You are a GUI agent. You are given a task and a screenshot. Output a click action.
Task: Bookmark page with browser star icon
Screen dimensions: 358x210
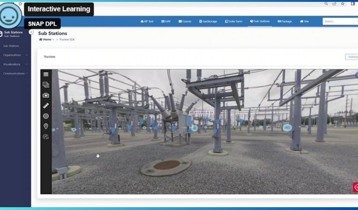343,4
